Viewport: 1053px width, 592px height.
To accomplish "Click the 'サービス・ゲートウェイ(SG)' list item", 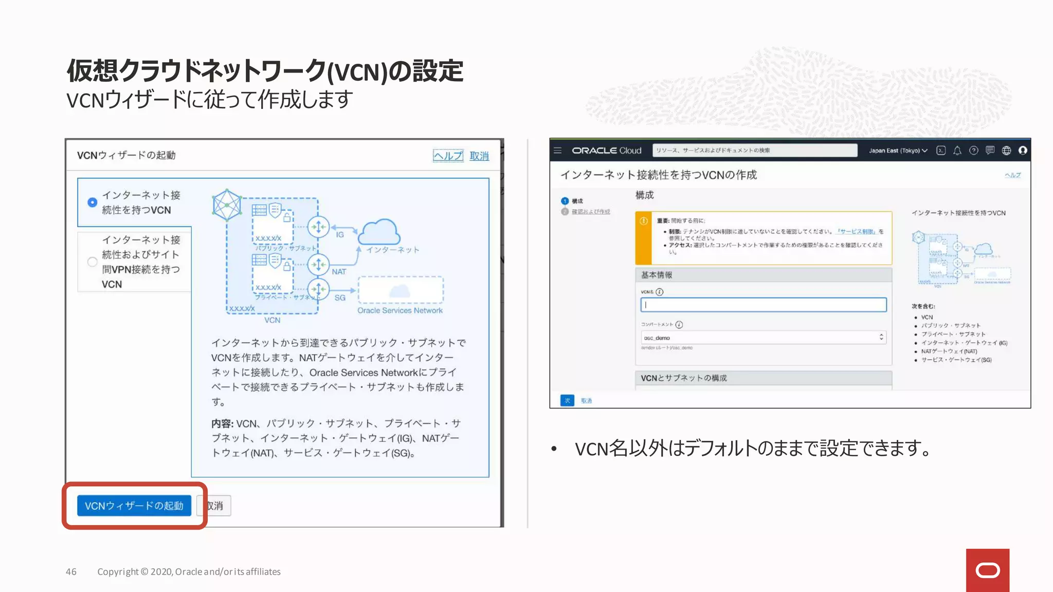I will (956, 360).
